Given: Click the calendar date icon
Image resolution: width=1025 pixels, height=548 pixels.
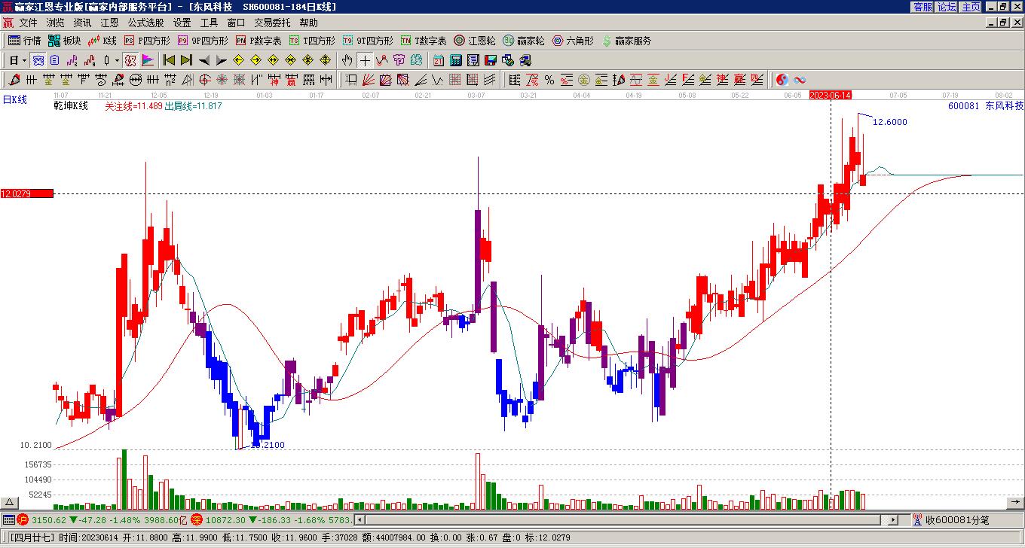Looking at the screenshot, I should click(438, 60).
